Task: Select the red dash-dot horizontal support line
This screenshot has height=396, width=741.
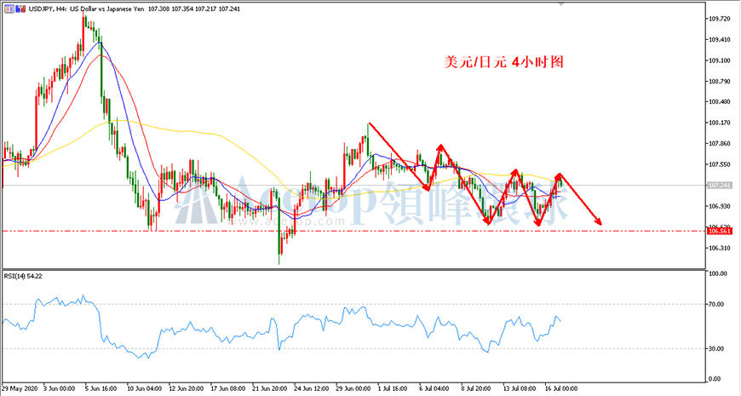Action: pyautogui.click(x=353, y=231)
